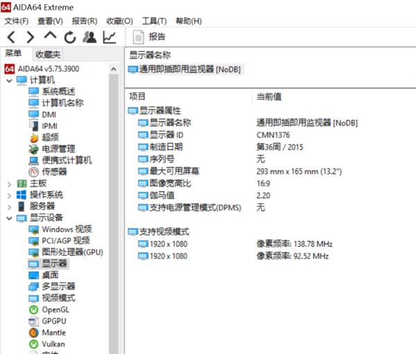416x354 pixels.
Task: Select the 显示器属性 group row
Action: point(155,111)
